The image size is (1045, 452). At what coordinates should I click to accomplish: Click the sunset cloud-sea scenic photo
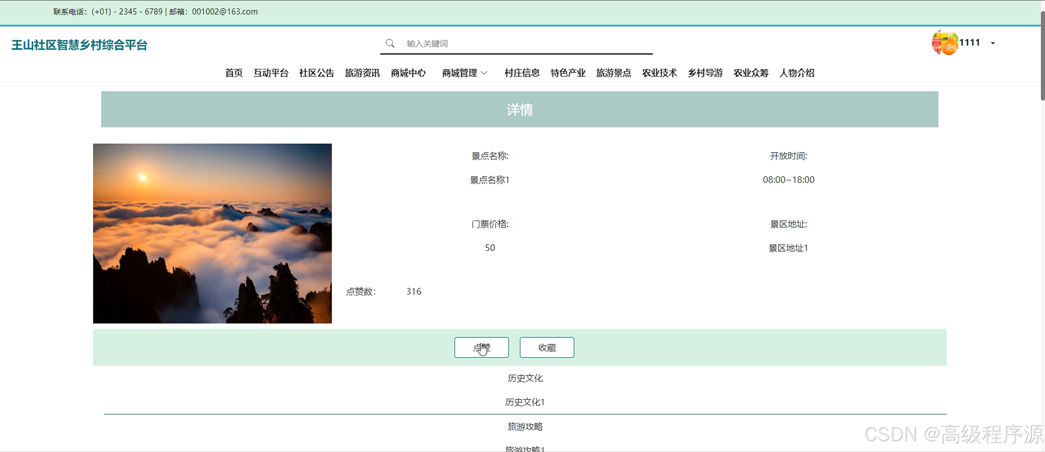pos(212,233)
